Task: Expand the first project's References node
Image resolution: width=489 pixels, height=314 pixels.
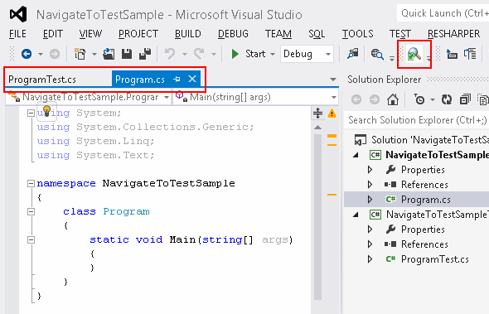Action: point(370,185)
